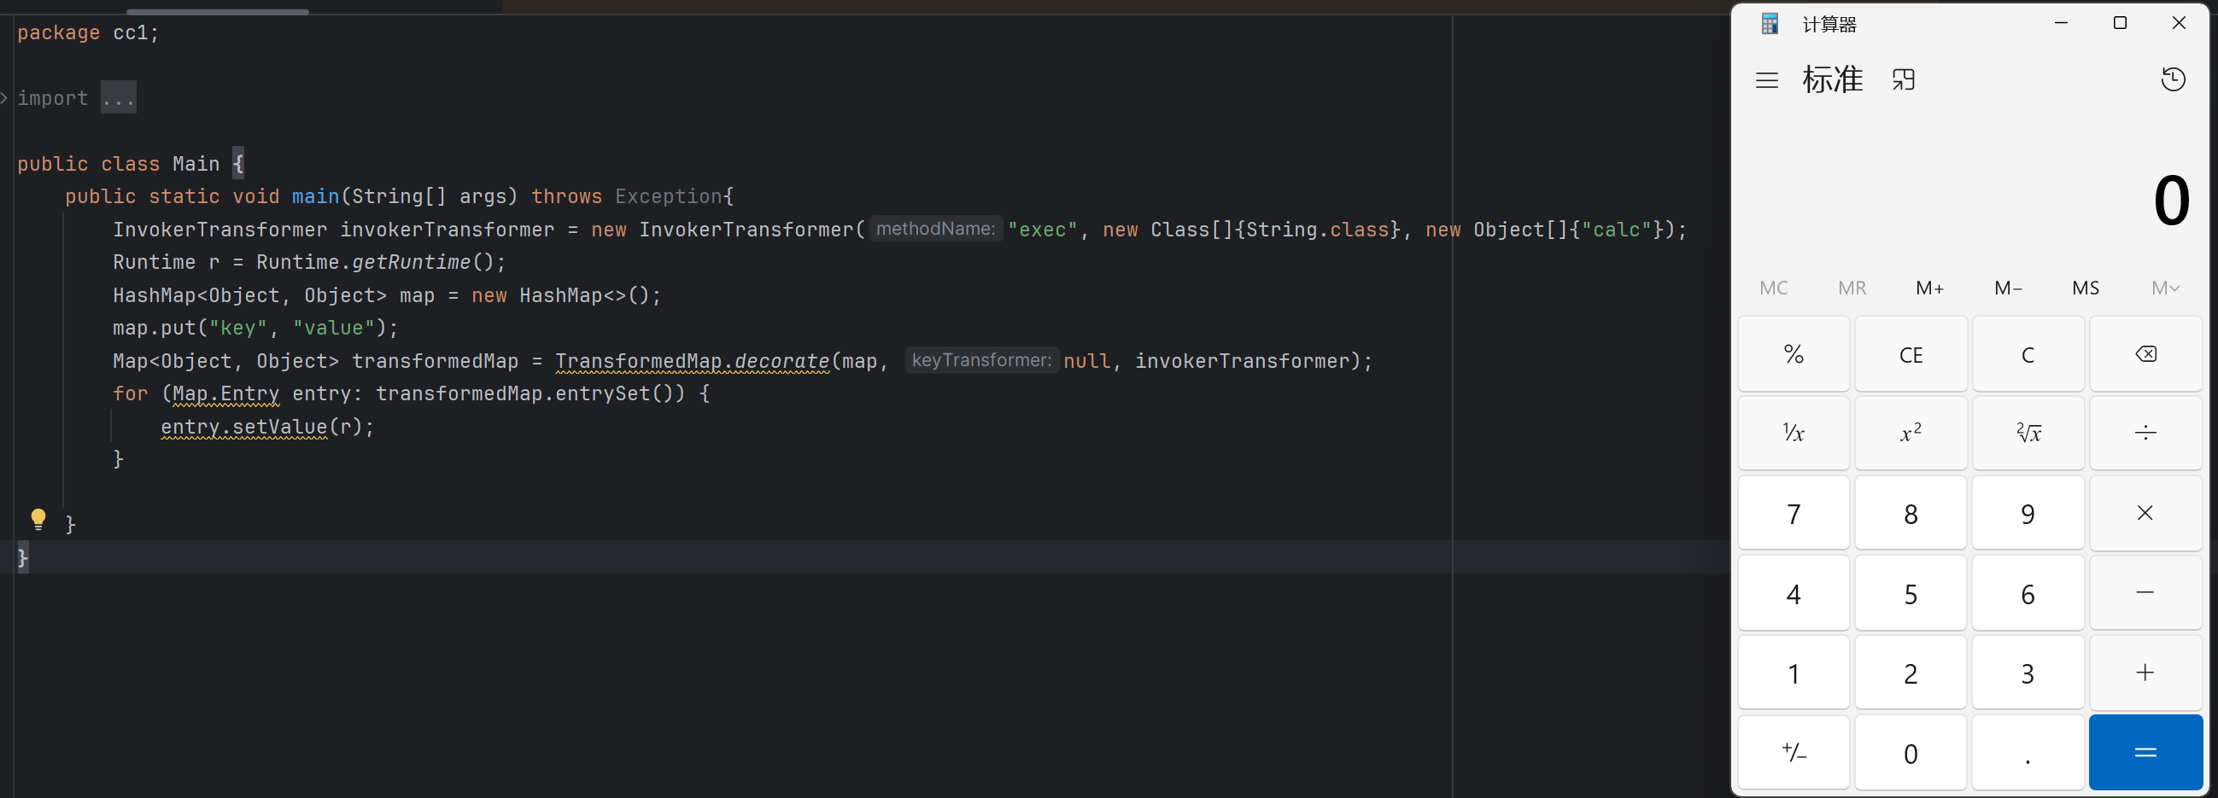Screen dimensions: 2218x798
Task: Click the MS memory store button
Action: click(2086, 288)
